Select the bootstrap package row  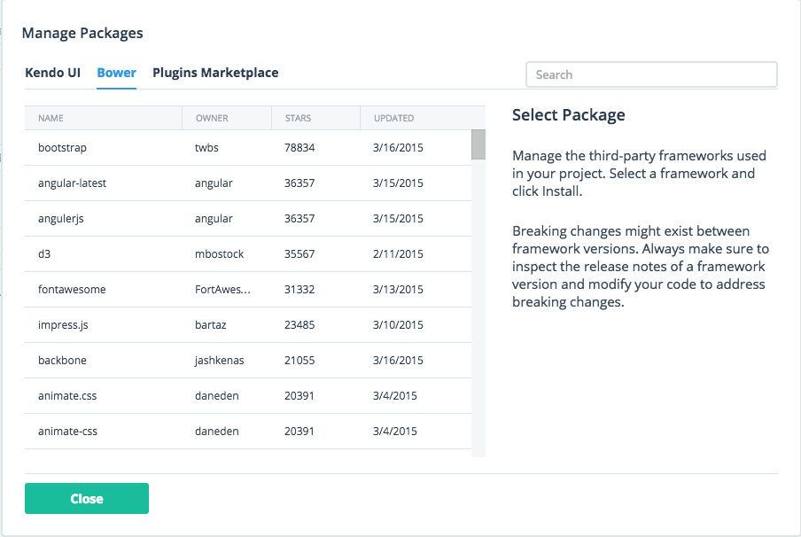pos(62,148)
